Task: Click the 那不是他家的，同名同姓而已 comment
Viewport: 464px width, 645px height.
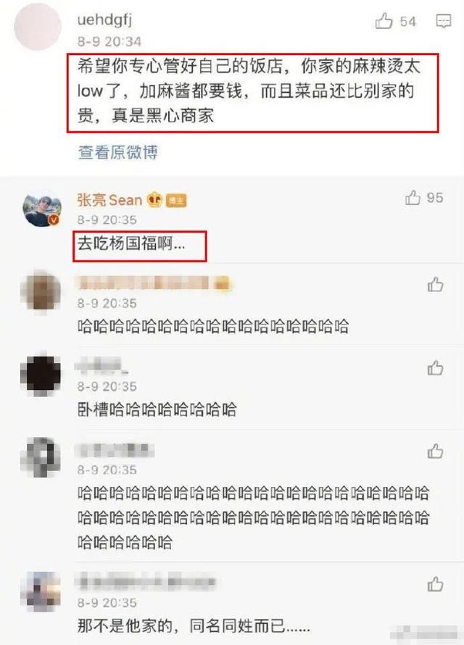Action: tap(194, 626)
